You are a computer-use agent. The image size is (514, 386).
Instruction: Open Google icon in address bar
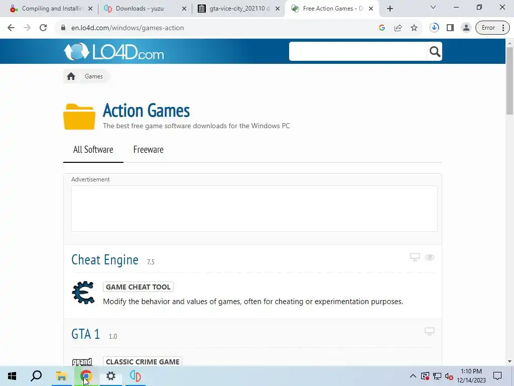(x=381, y=28)
